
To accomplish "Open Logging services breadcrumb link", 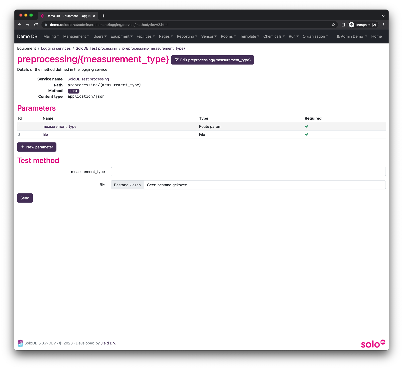I will coord(56,48).
